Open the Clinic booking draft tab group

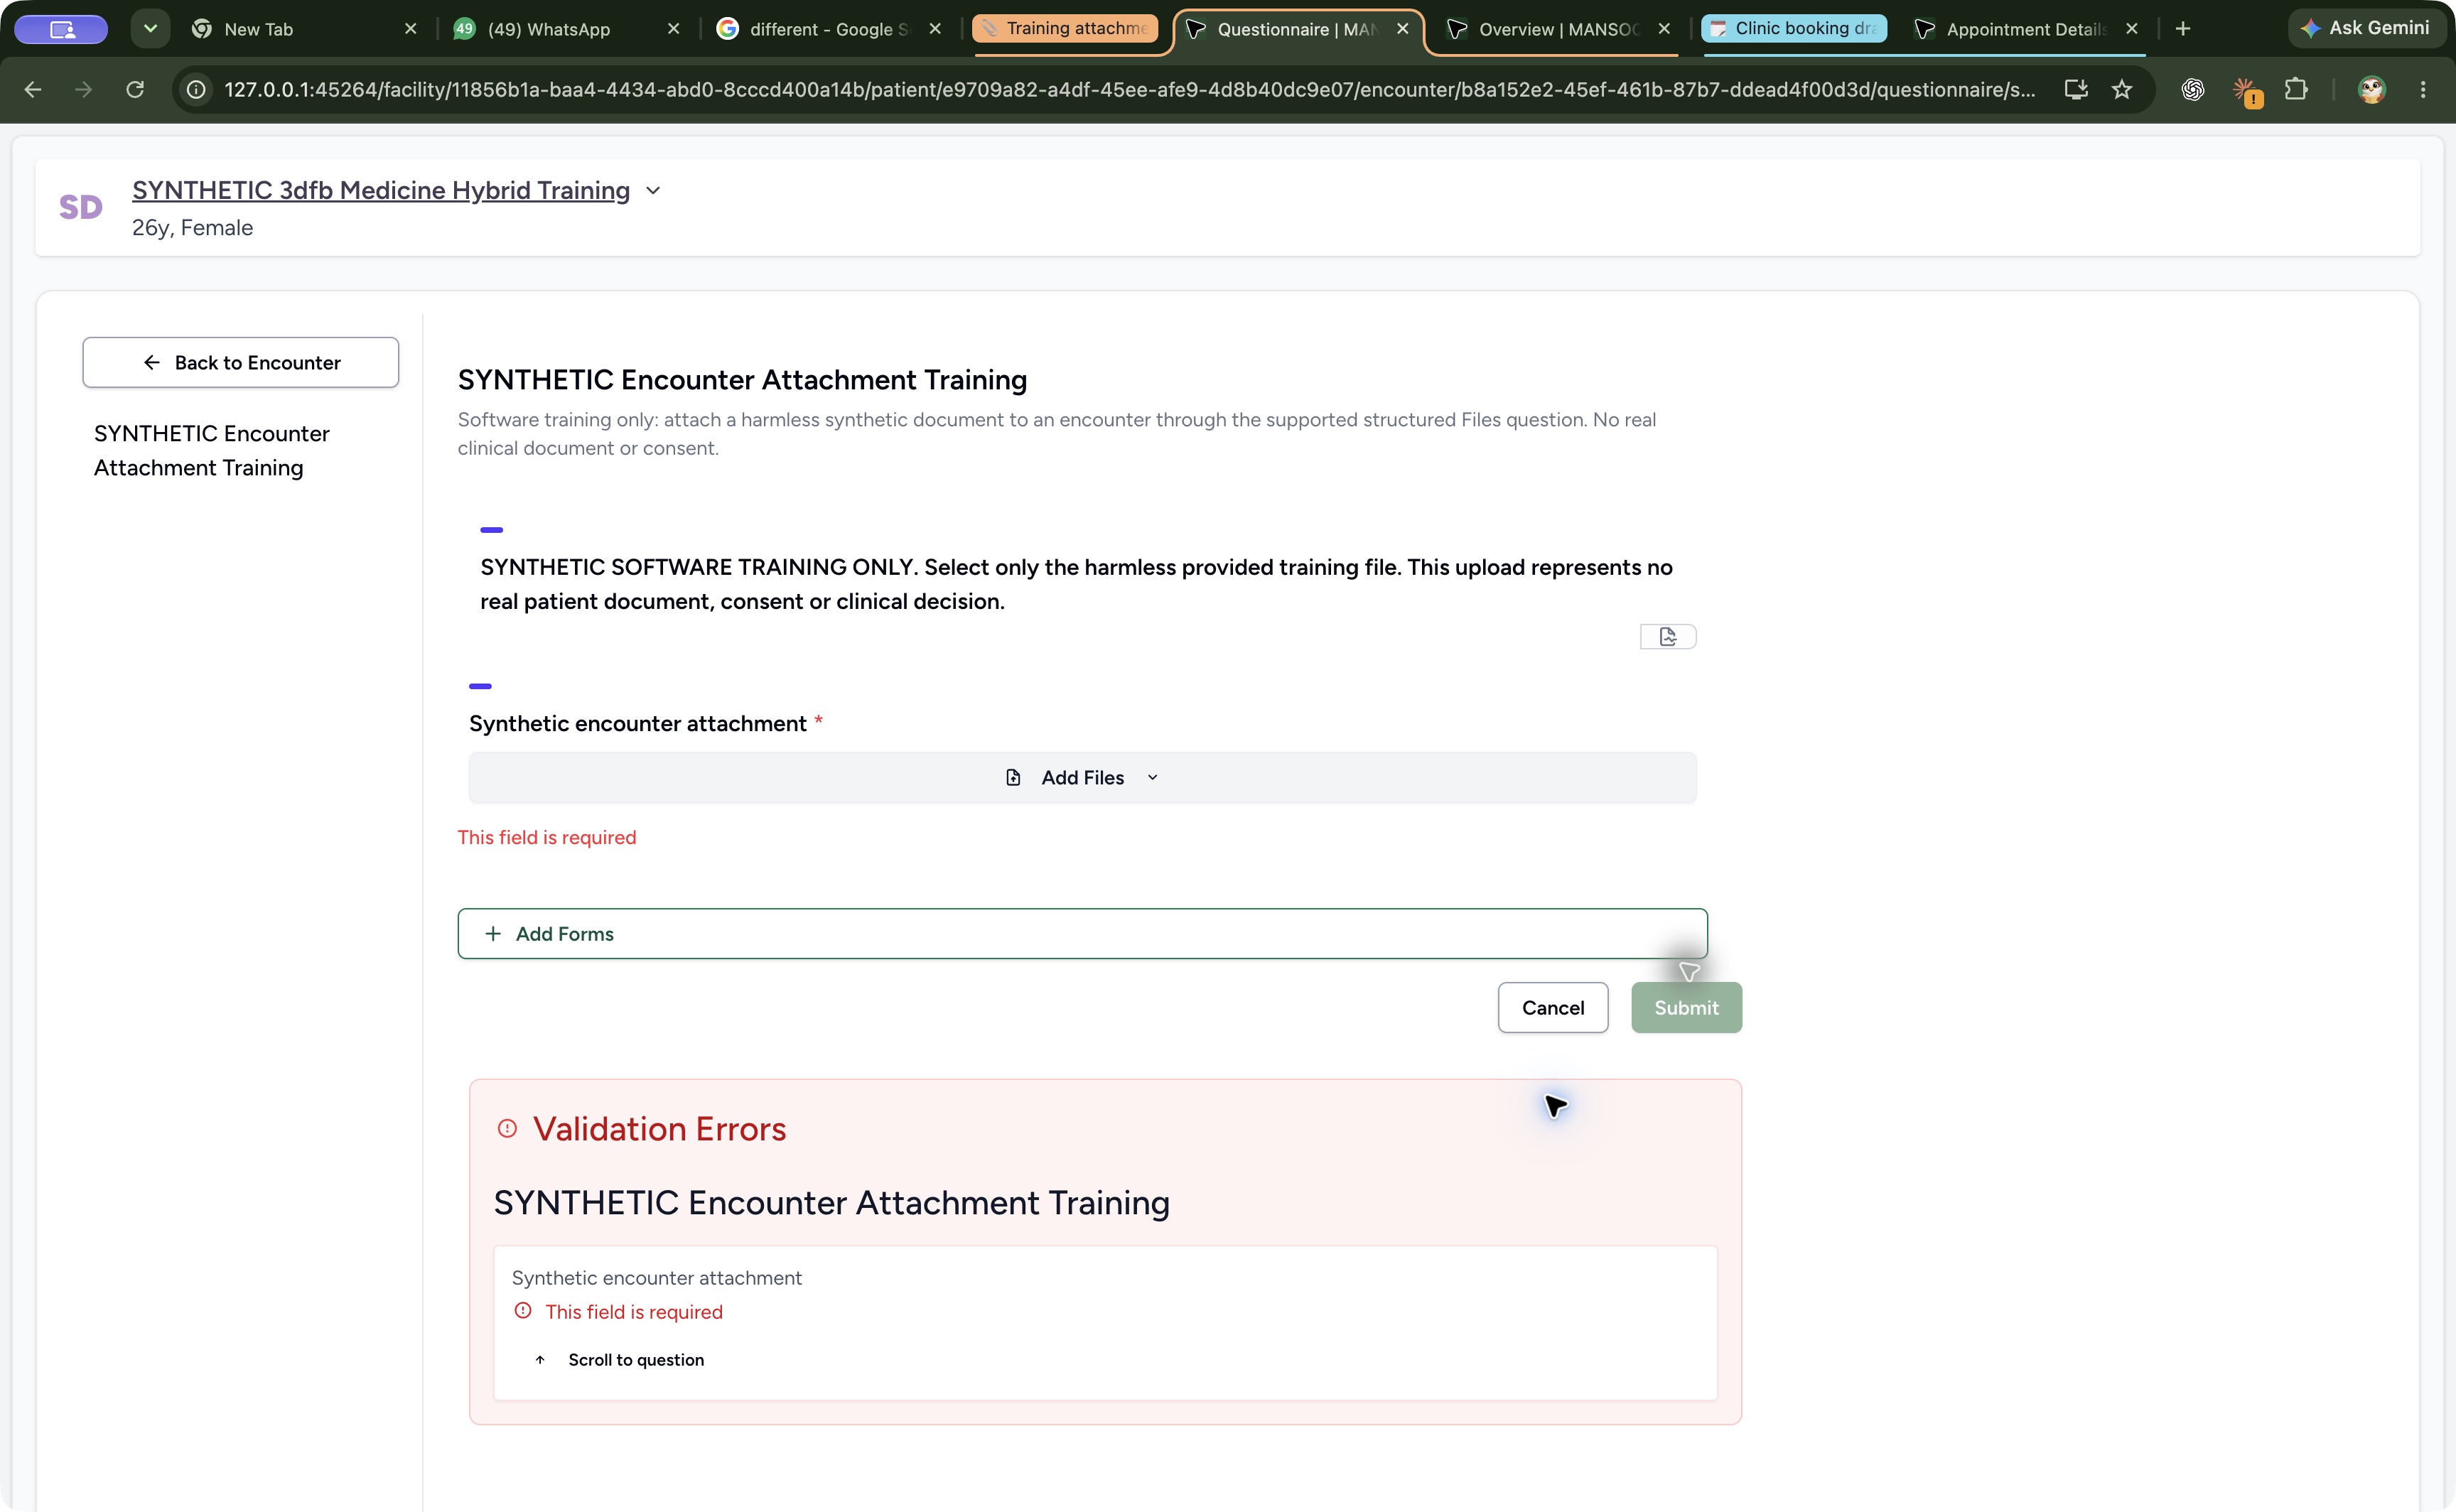[x=1794, y=29]
